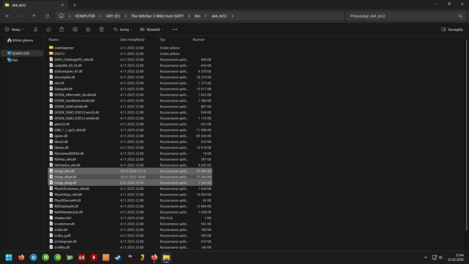
Task: Sort by Rozmiar column header
Action: pyautogui.click(x=202, y=39)
